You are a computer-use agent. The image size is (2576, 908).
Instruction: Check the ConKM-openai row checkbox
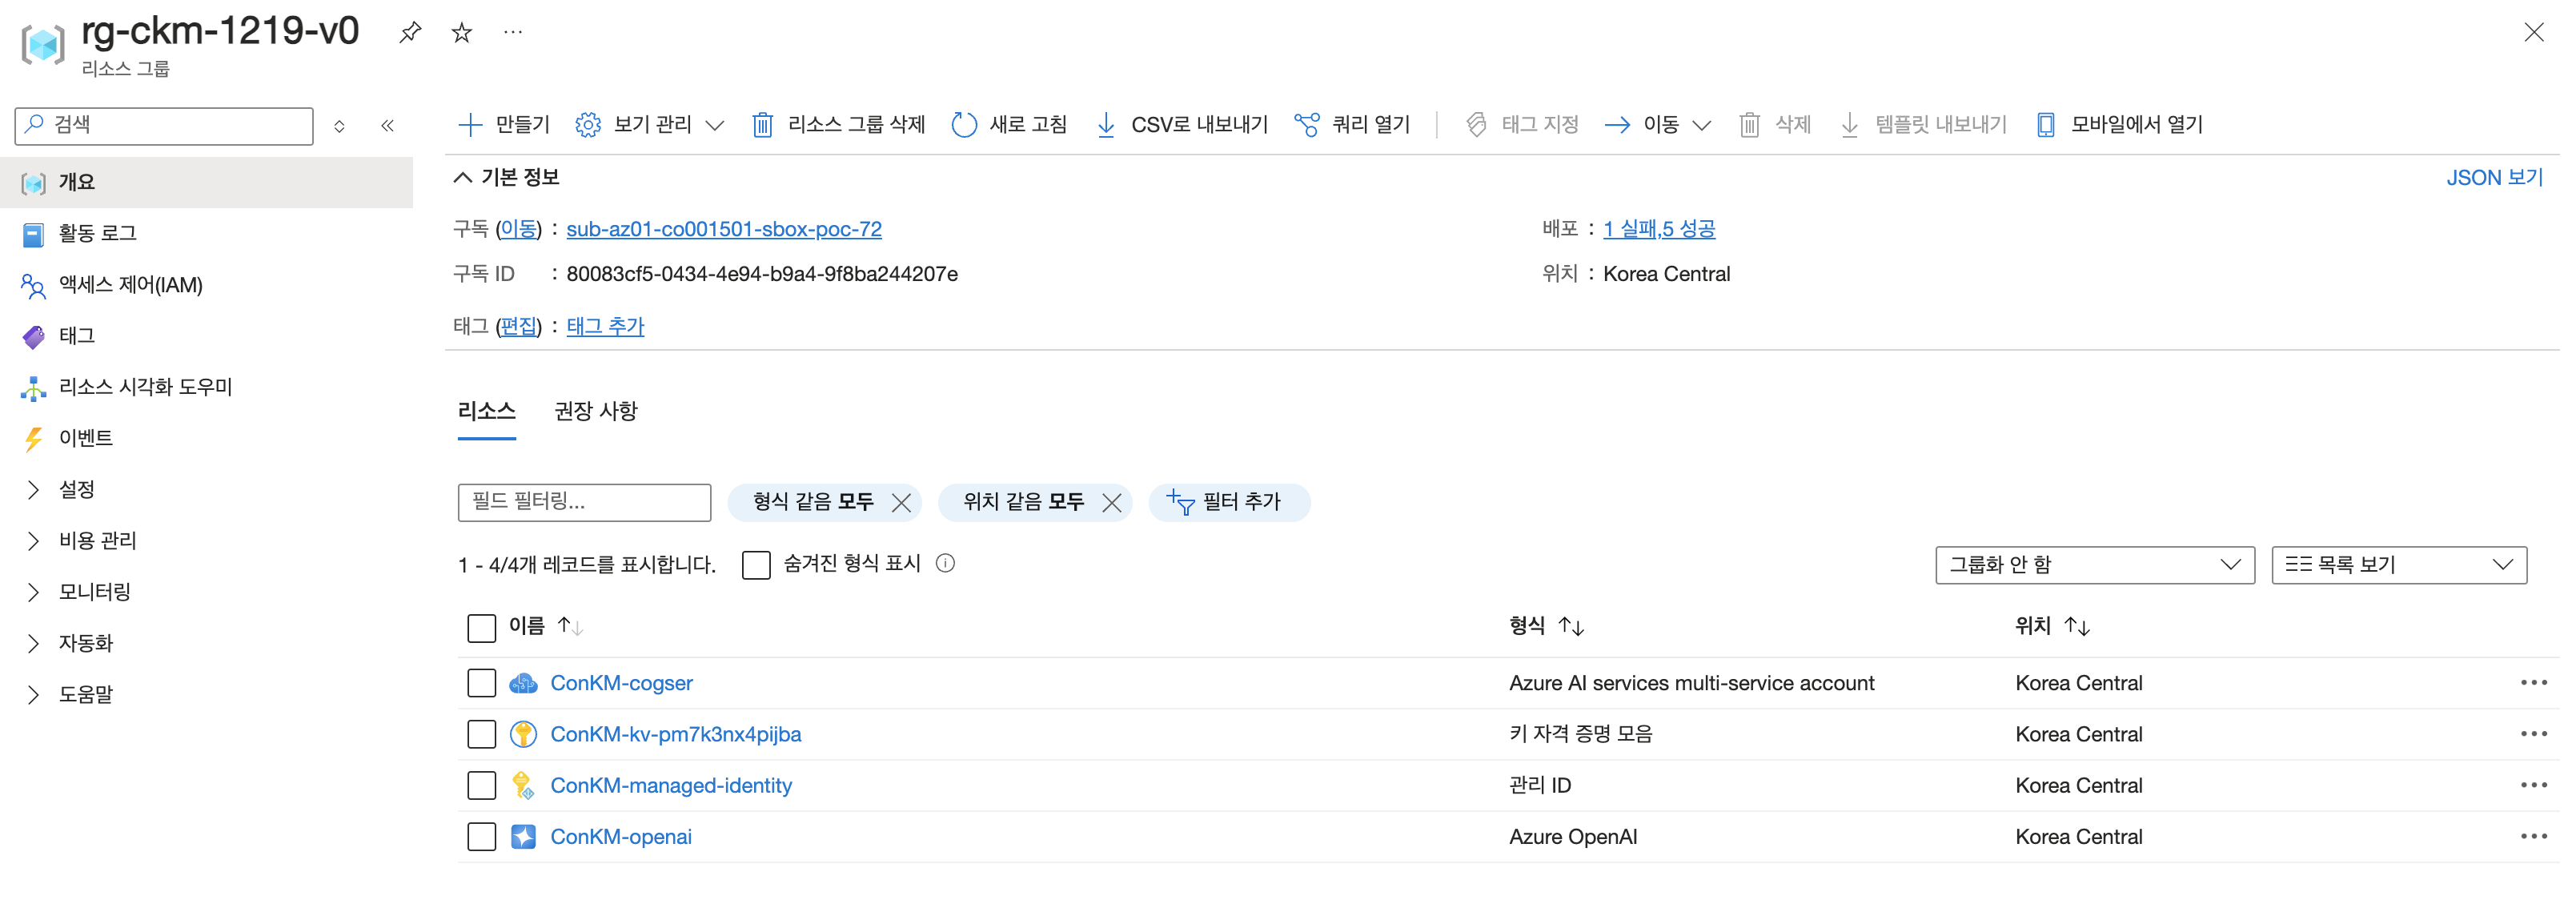(482, 837)
